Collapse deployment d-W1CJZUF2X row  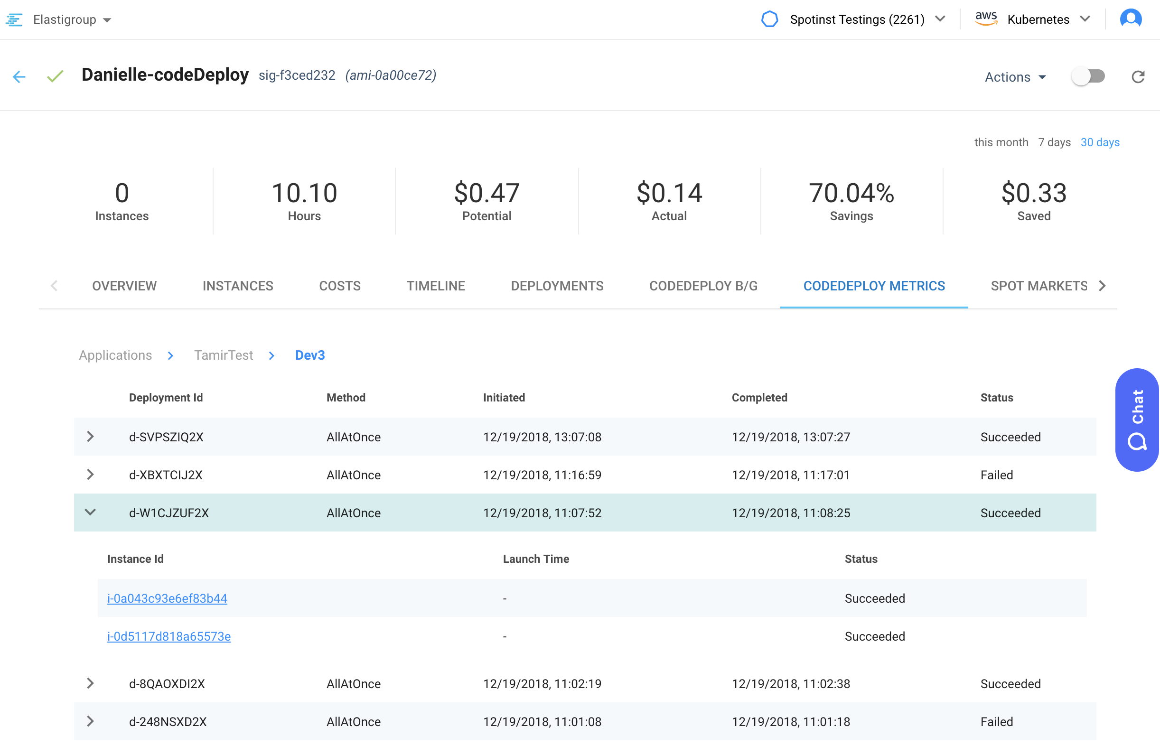(x=90, y=512)
